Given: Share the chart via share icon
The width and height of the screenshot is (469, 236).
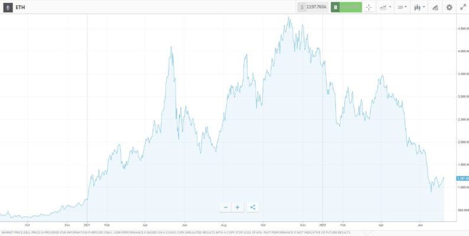Looking at the screenshot, I should [x=253, y=207].
